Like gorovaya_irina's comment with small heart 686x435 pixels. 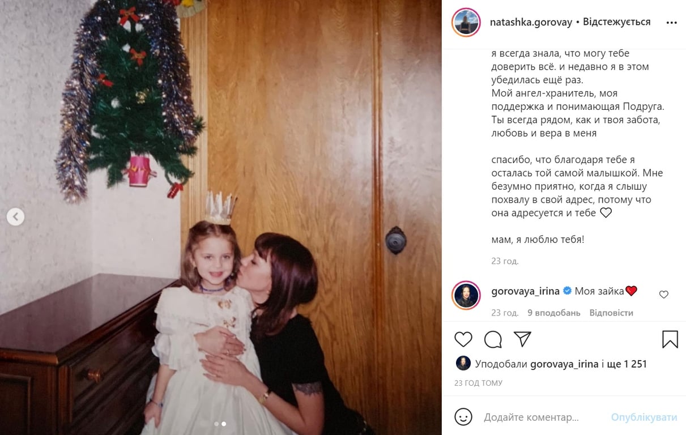point(664,295)
